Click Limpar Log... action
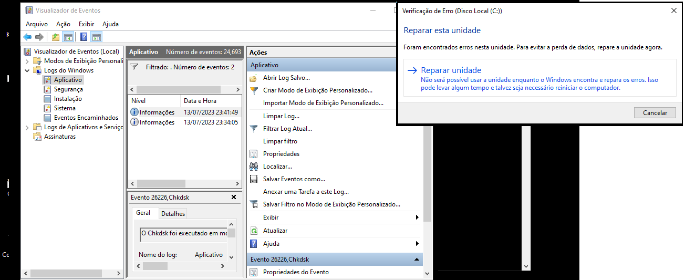The height and width of the screenshot is (280, 685). pyautogui.click(x=281, y=116)
